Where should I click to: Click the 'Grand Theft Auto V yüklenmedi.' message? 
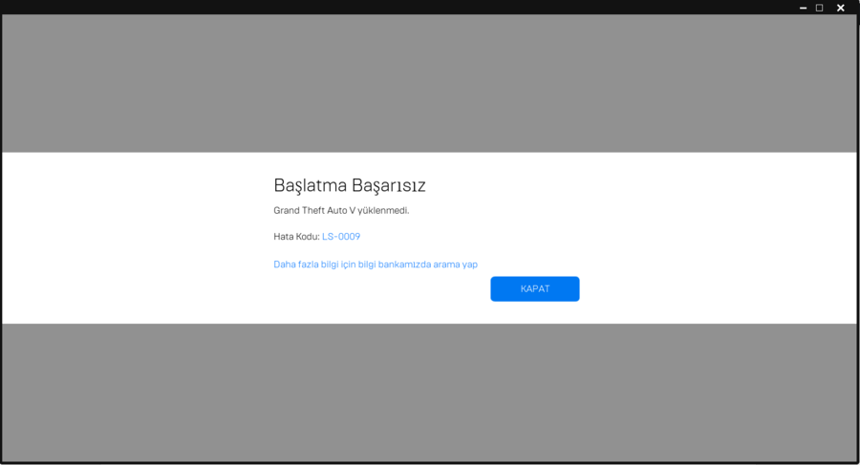(341, 211)
